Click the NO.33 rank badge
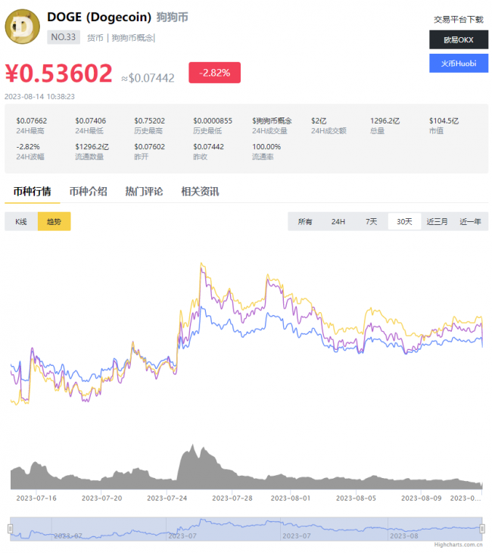Screen dimensions: 492x553 [64, 37]
